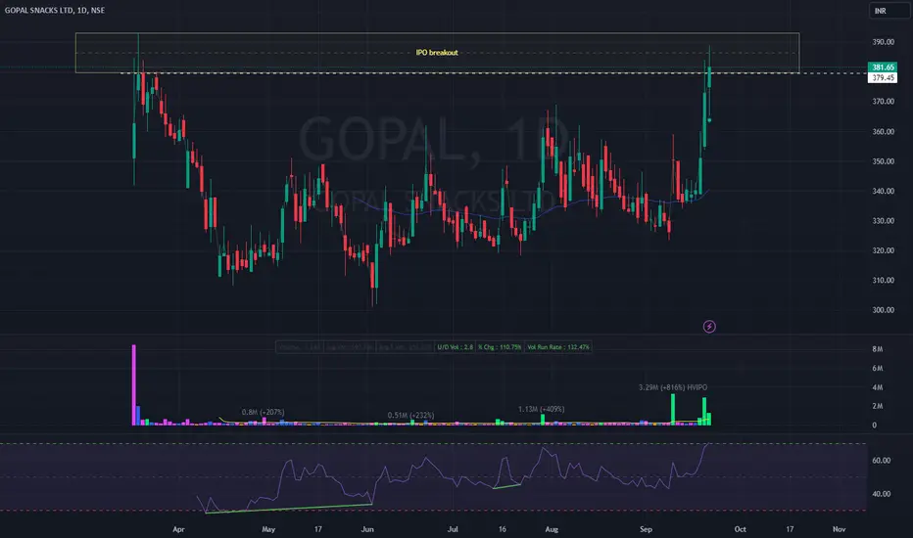
Task: Click the 40.00 RSI axis label
Action: pyautogui.click(x=881, y=494)
